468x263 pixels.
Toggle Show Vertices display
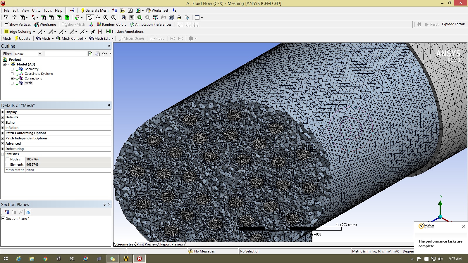pyautogui.click(x=17, y=25)
